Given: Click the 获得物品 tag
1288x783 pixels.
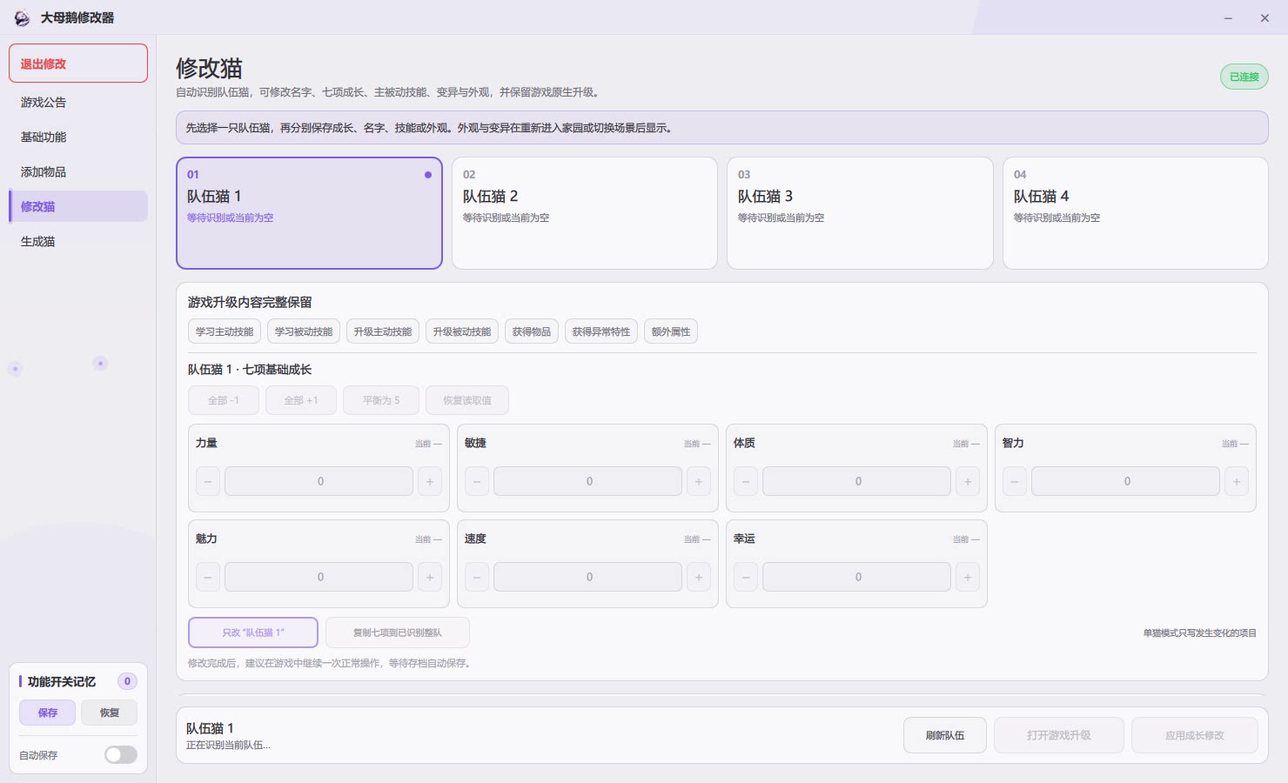Looking at the screenshot, I should pyautogui.click(x=532, y=331).
